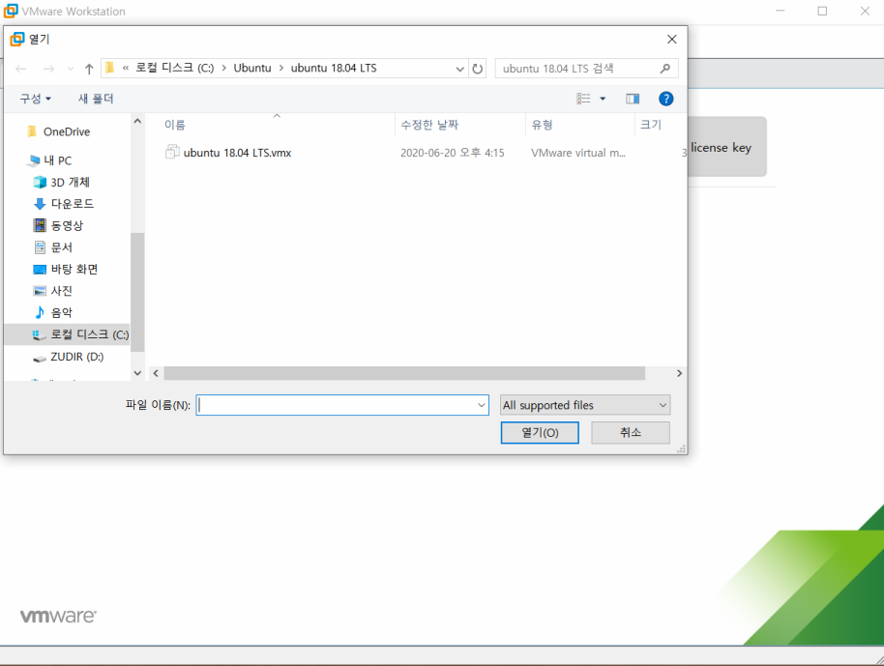Click the back navigation arrow

coord(21,69)
